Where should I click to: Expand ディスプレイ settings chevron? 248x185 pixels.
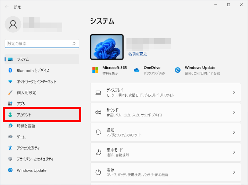(x=234, y=92)
